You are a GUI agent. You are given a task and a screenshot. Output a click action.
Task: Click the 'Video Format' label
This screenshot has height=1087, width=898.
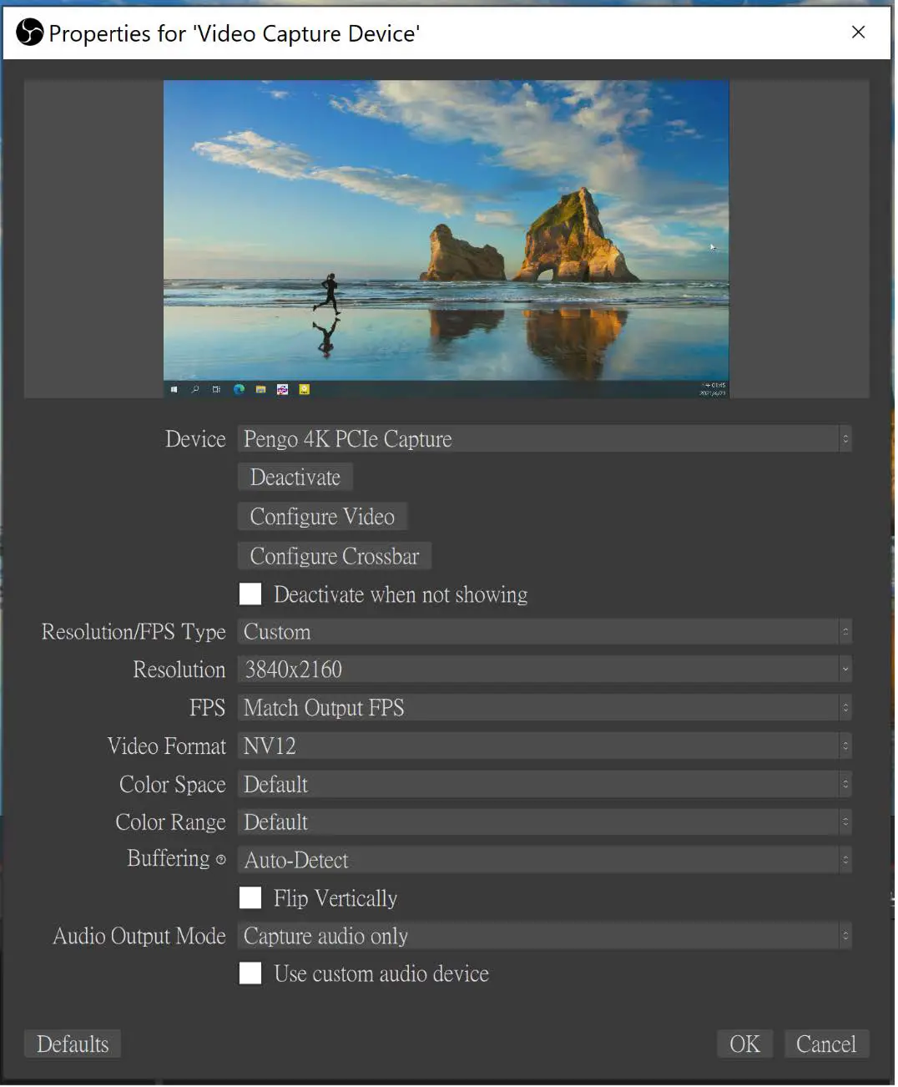167,747
